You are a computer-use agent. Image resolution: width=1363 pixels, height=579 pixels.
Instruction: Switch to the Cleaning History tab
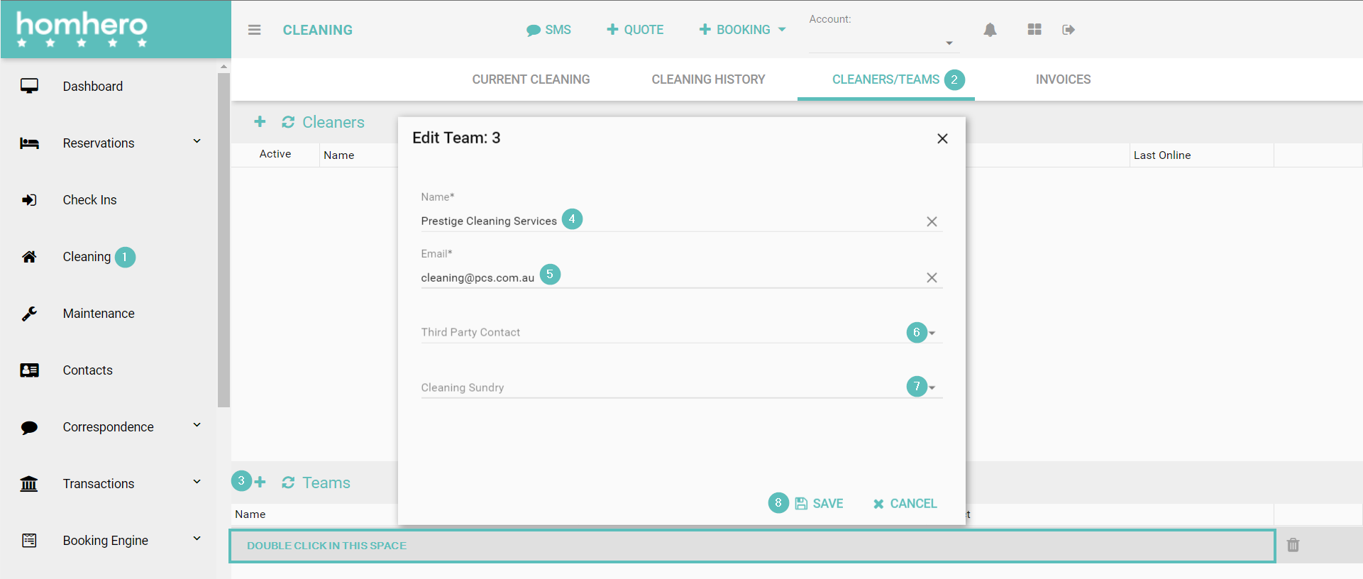point(708,79)
